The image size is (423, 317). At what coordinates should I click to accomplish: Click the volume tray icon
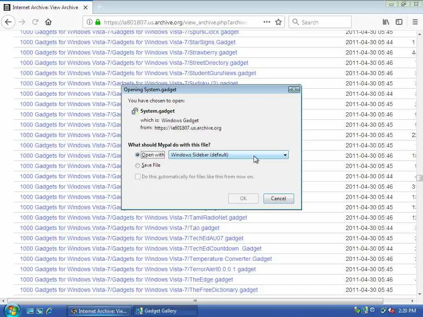pyautogui.click(x=392, y=311)
